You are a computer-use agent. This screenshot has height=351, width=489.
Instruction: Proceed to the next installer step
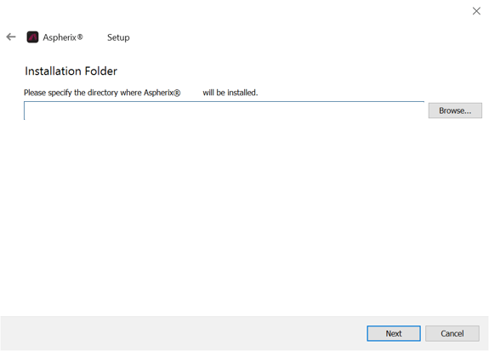tap(394, 333)
